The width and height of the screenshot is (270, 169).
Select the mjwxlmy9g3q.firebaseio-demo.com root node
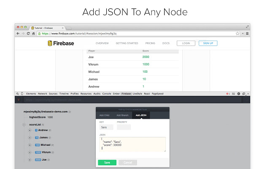(46, 112)
